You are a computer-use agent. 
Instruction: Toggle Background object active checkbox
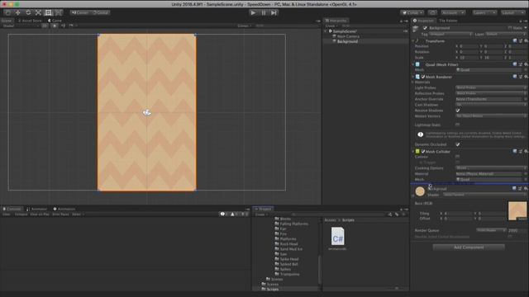pos(425,28)
